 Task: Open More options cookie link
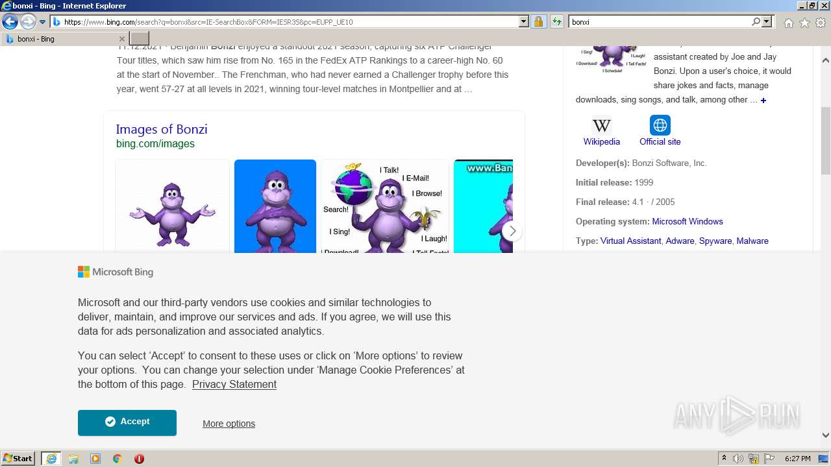(x=229, y=424)
